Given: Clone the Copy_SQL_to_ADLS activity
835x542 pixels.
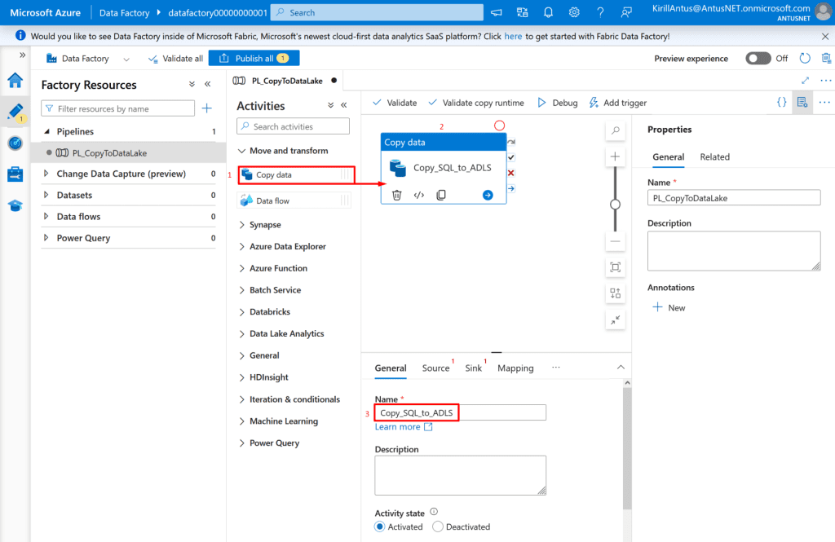Looking at the screenshot, I should (x=441, y=195).
